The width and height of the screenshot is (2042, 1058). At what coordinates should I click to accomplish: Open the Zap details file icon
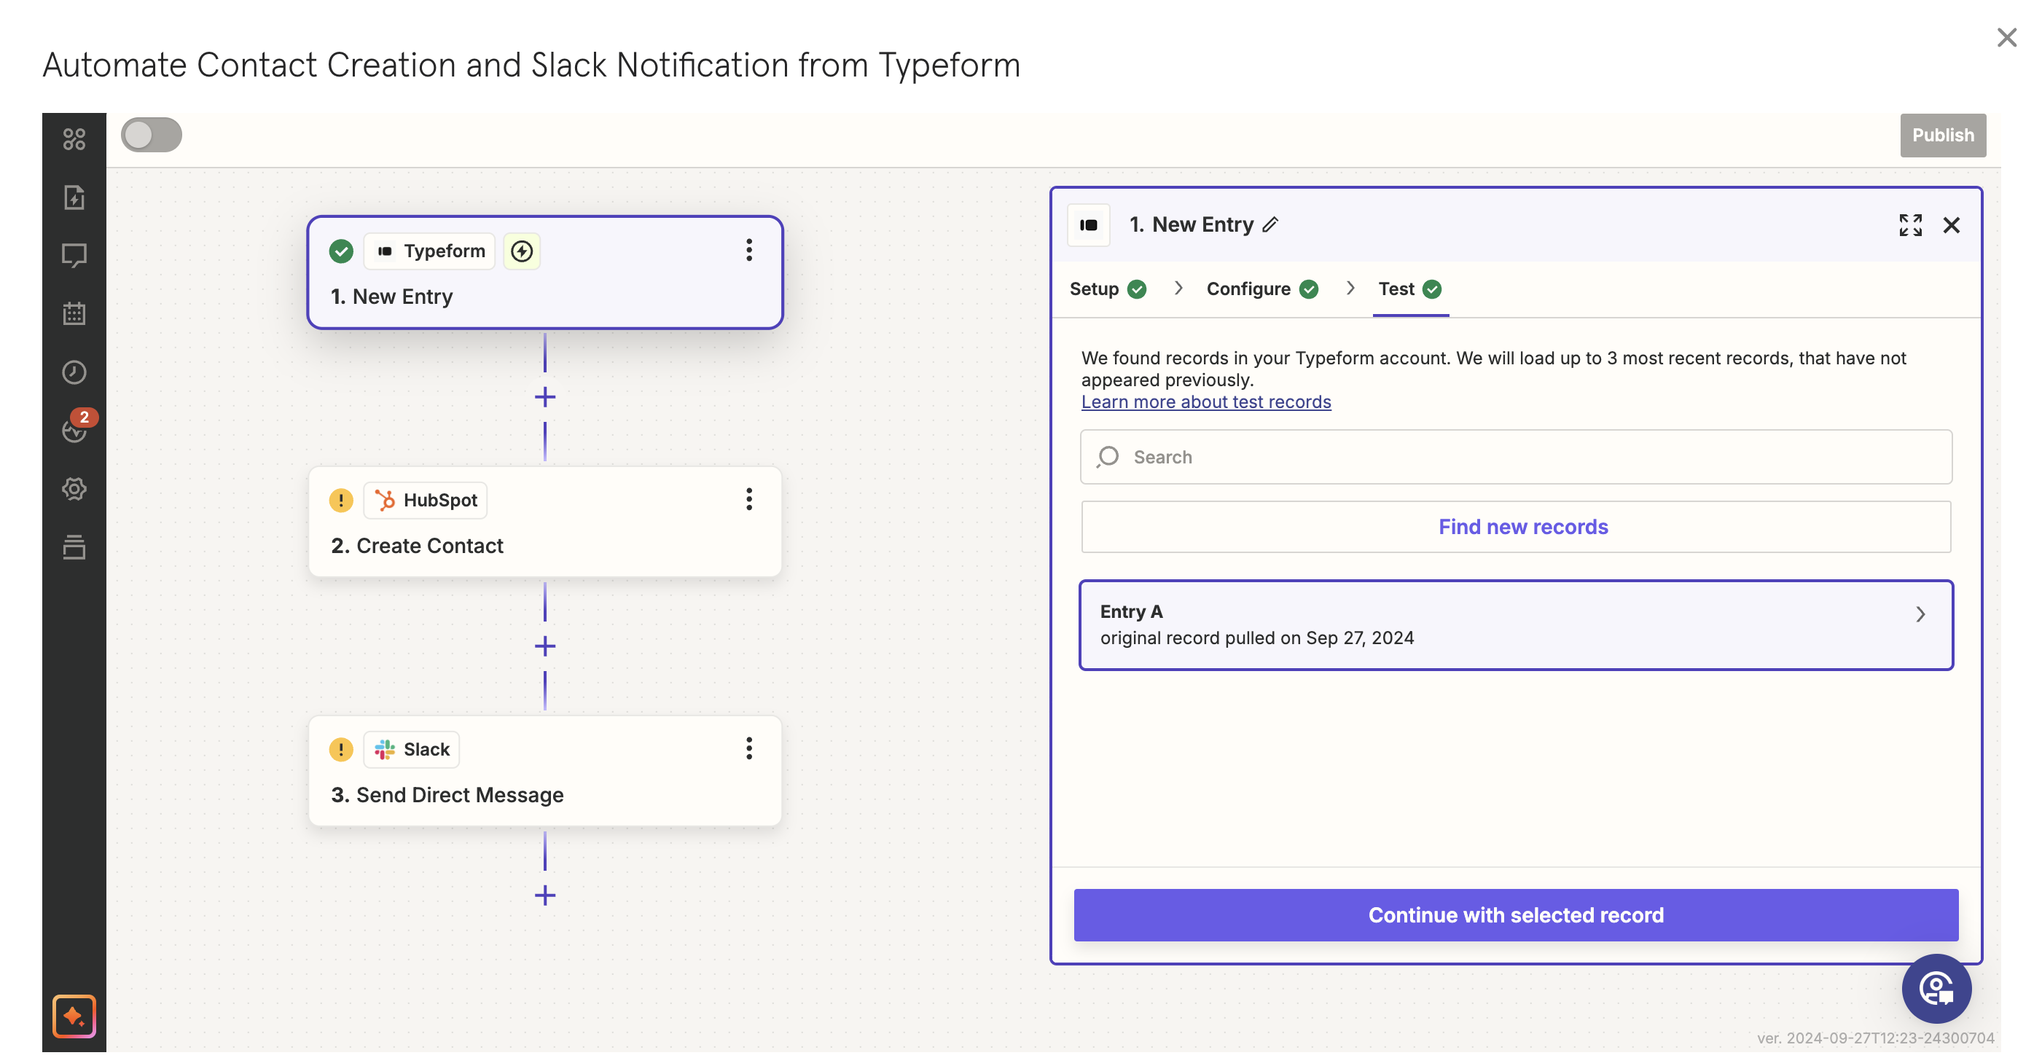(74, 197)
